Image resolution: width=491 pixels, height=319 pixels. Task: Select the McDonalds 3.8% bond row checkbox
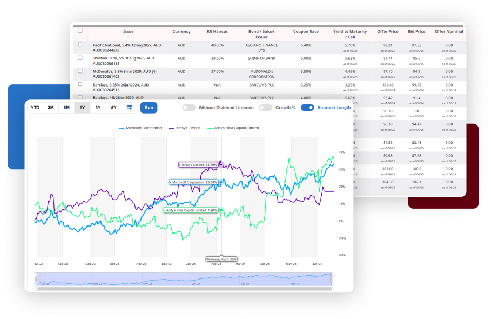(80, 71)
